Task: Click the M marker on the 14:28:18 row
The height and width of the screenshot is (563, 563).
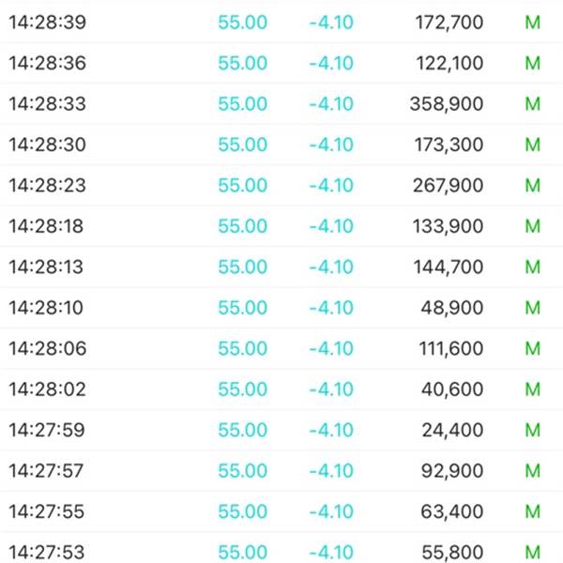Action: coord(532,226)
